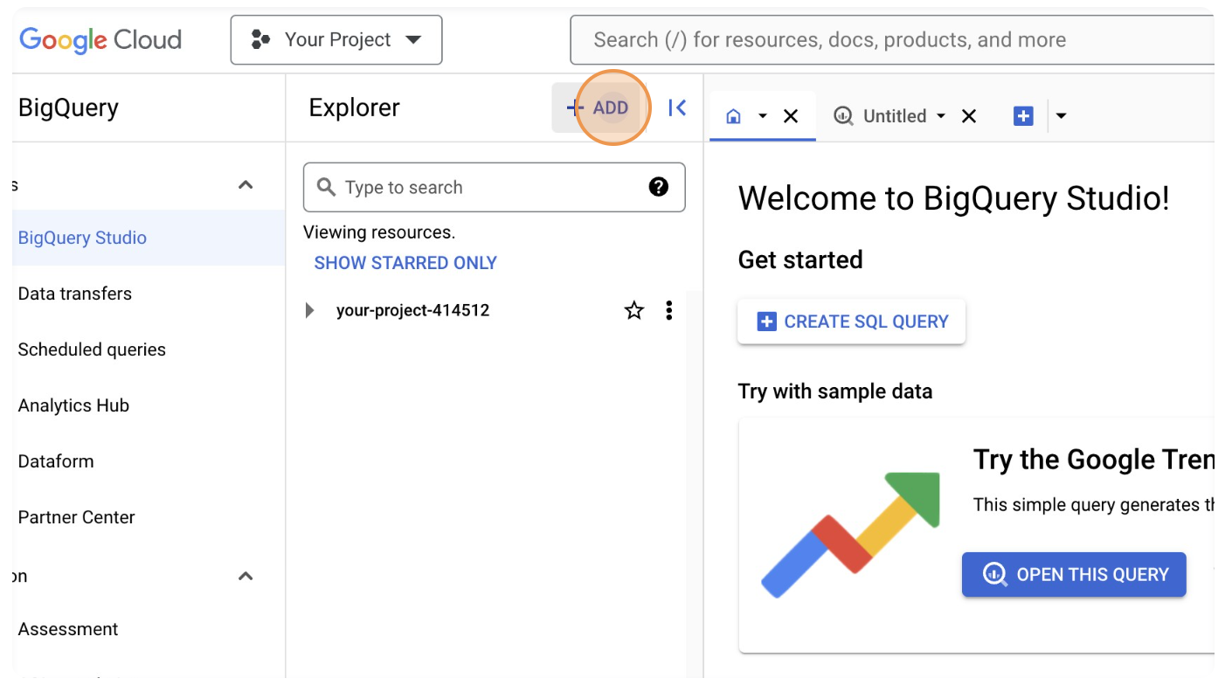
Task: Switch to the Home tab
Action: (x=734, y=116)
